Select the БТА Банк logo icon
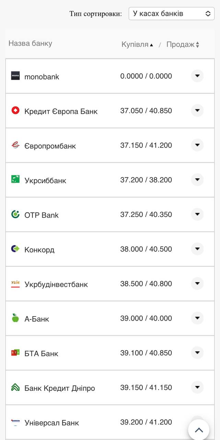220x440 pixels. click(x=15, y=353)
